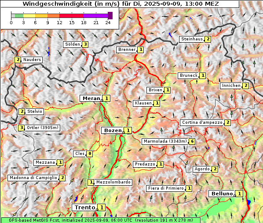Click the Belluno city marker circle
The width and height of the screenshot is (263, 223).
click(x=235, y=195)
